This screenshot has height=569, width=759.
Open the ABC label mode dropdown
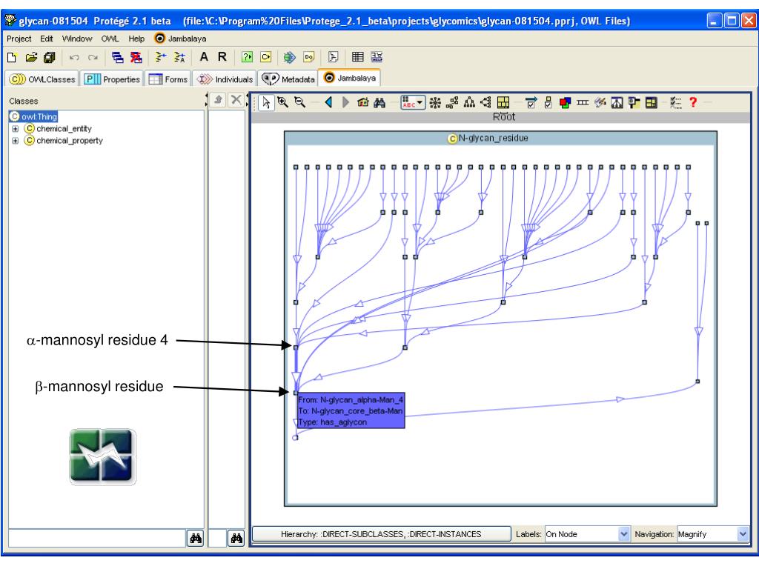413,102
